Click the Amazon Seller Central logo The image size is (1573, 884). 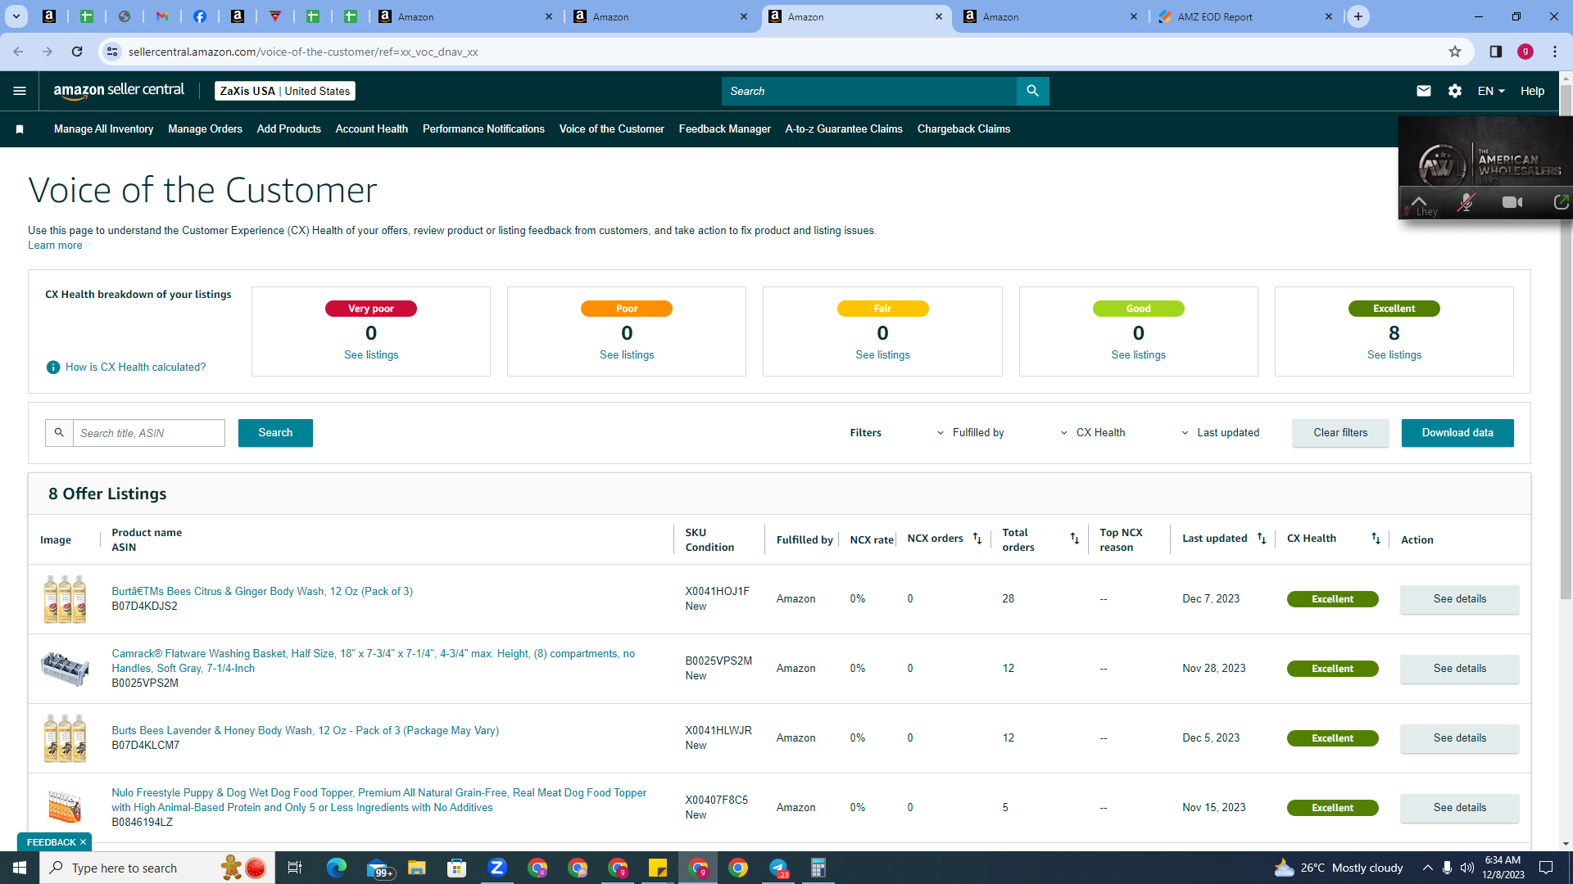(x=119, y=91)
